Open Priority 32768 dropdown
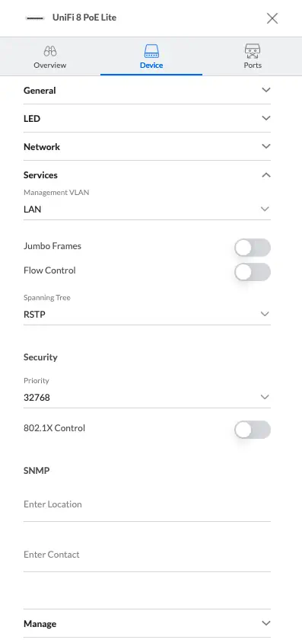Screen dimensions: 302x643 pos(147,398)
